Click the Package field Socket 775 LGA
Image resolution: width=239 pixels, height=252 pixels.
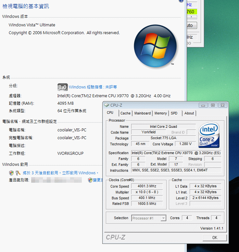pyautogui.click(x=163, y=138)
